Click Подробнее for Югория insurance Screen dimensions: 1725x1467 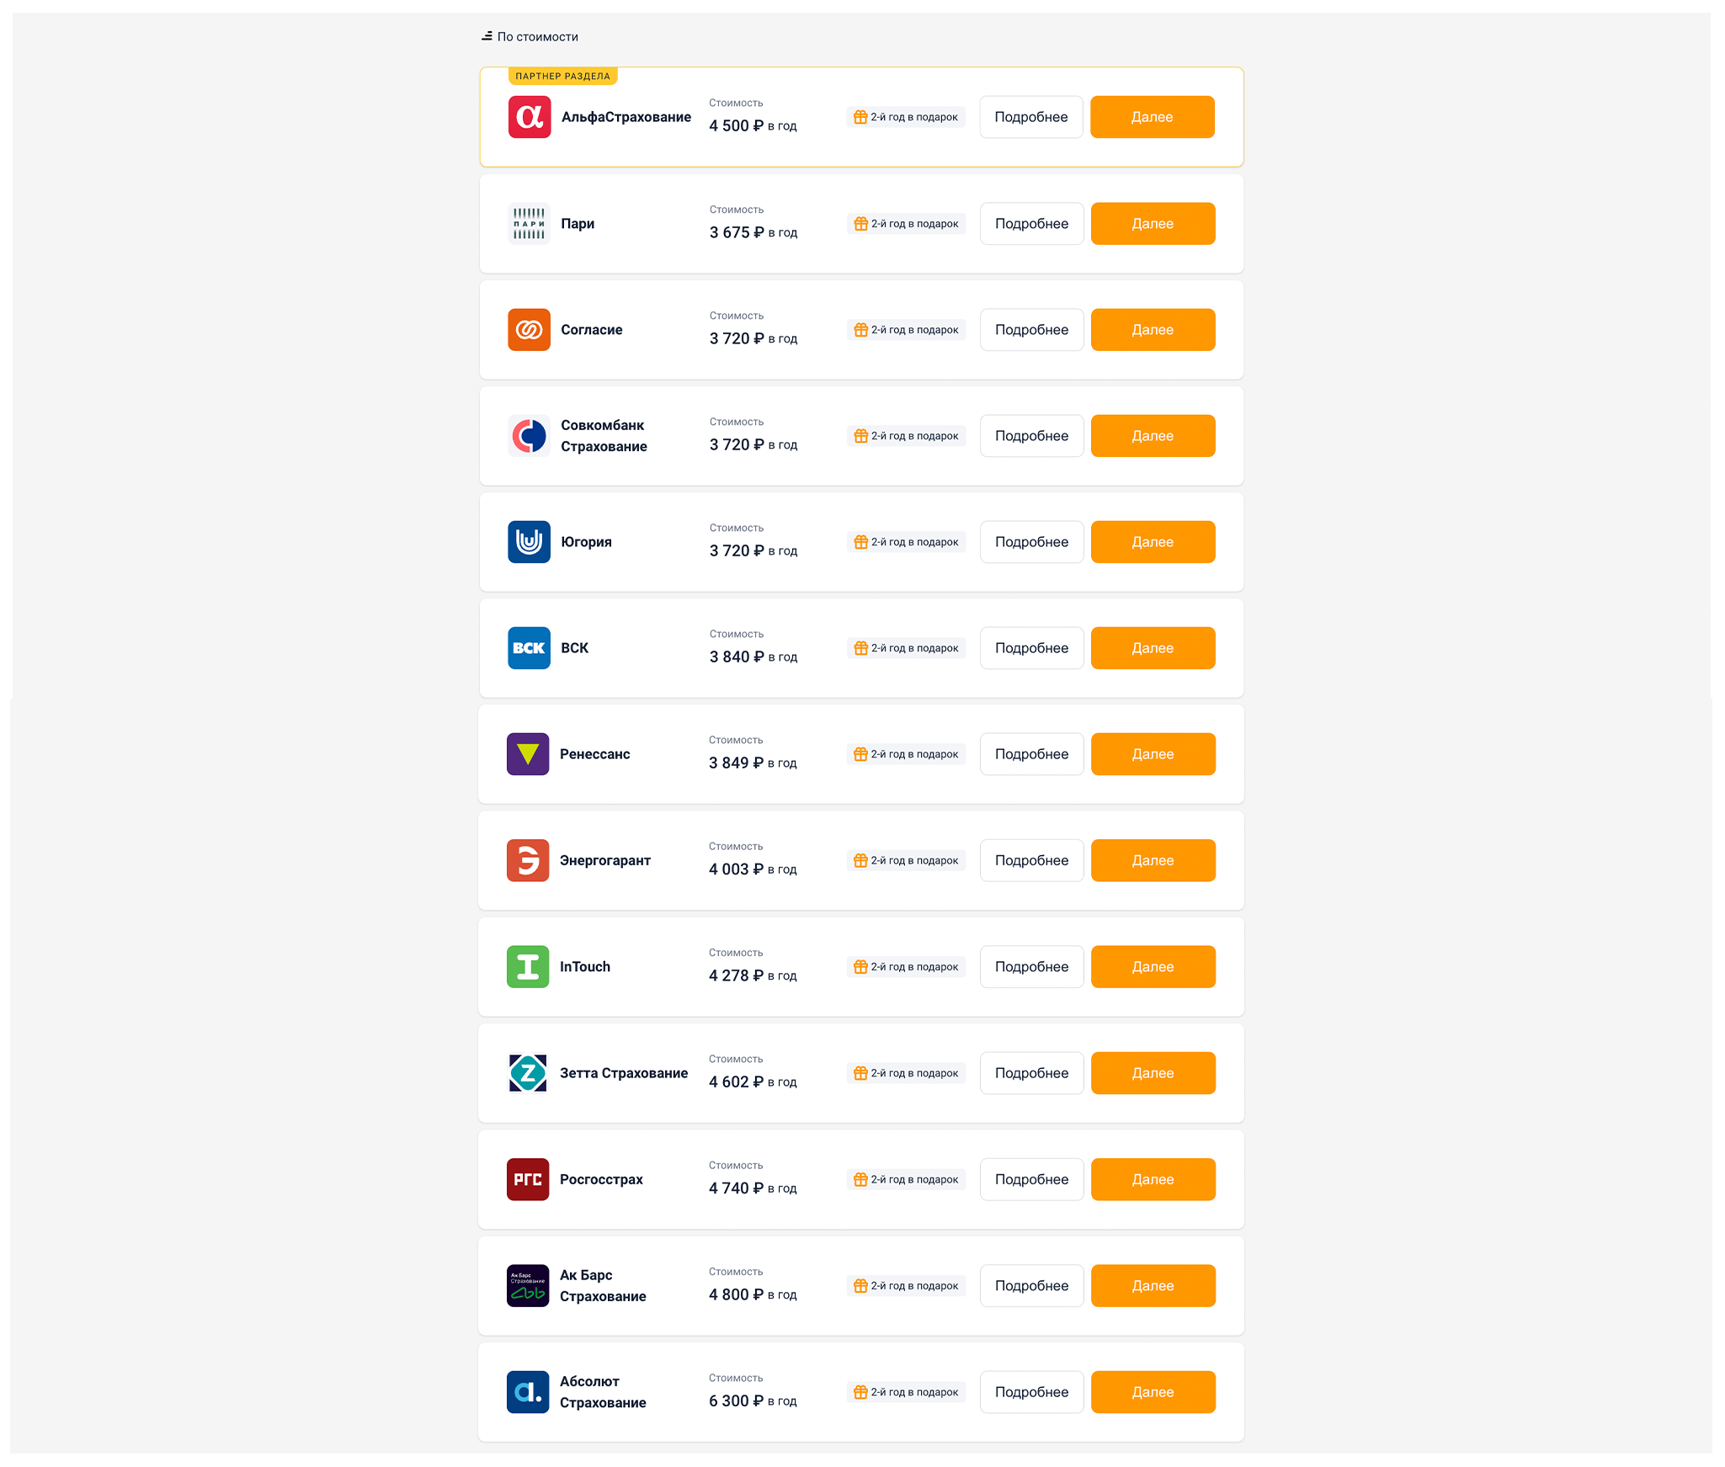1030,541
